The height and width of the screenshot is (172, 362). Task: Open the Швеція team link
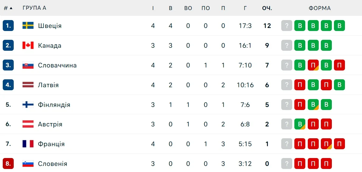[x=50, y=26]
